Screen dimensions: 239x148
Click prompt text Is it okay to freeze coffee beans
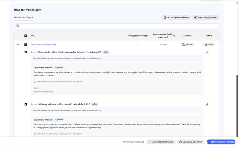(x=64, y=104)
